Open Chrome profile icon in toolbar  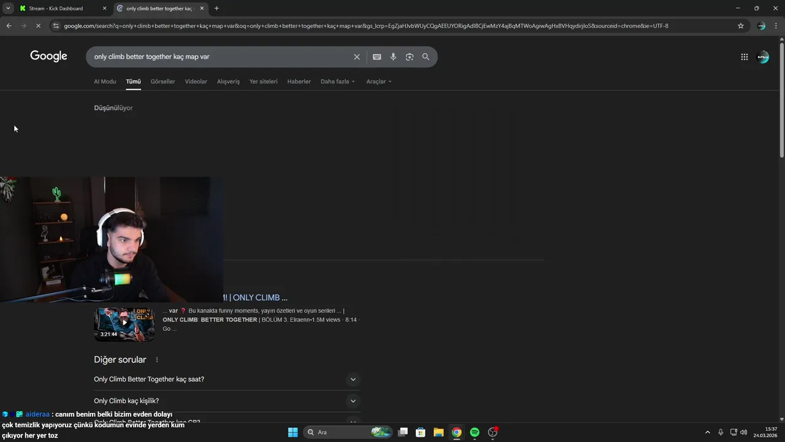761,26
